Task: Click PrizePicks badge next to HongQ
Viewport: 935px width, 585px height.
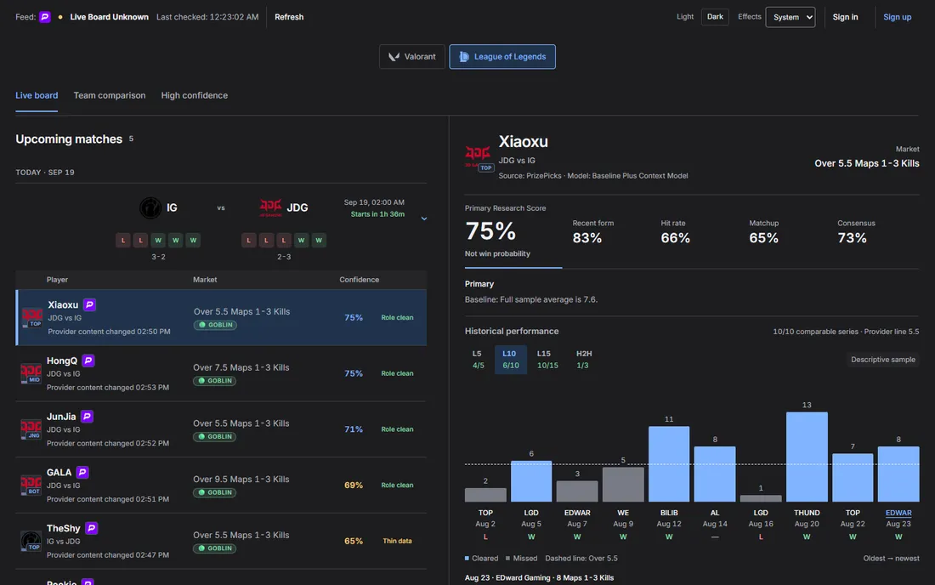Action: (x=88, y=361)
